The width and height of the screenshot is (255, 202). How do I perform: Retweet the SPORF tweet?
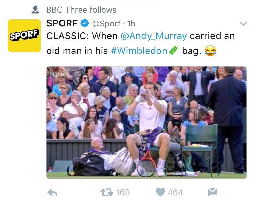[x=107, y=192]
